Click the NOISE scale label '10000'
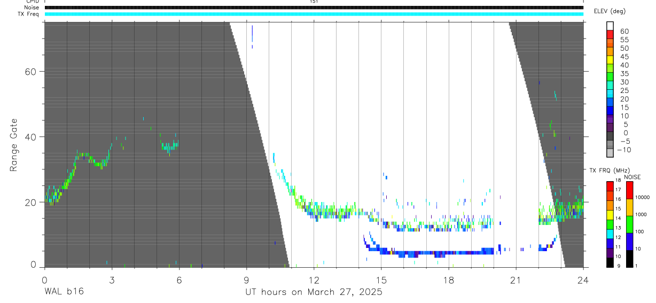This screenshot has height=303, width=656. pyautogui.click(x=643, y=197)
